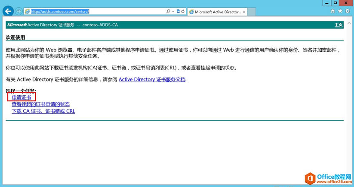Go back with the browser back arrow

coord(8,11)
